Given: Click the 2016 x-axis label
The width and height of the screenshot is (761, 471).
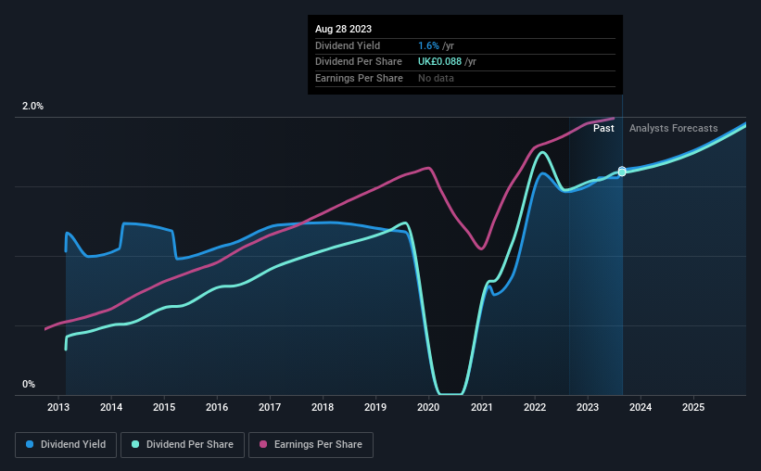Looking at the screenshot, I should coord(217,407).
